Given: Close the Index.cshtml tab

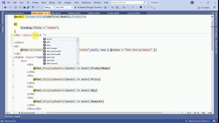Looking at the screenshot, I should point(49,13).
